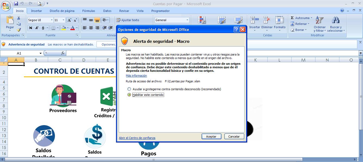Image resolution: width=363 pixels, height=162 pixels.
Task: Decrease indent in alignment group
Action: (x=104, y=28)
